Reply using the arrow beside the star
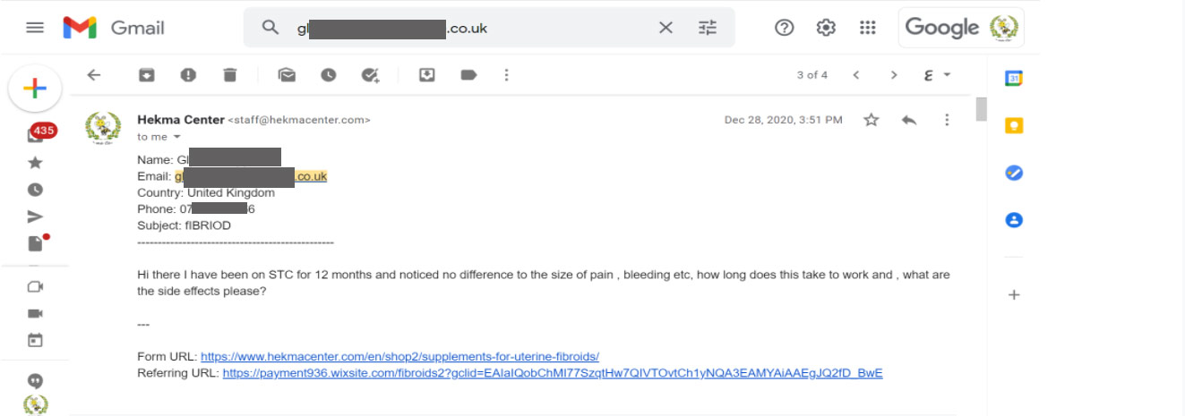 909,120
